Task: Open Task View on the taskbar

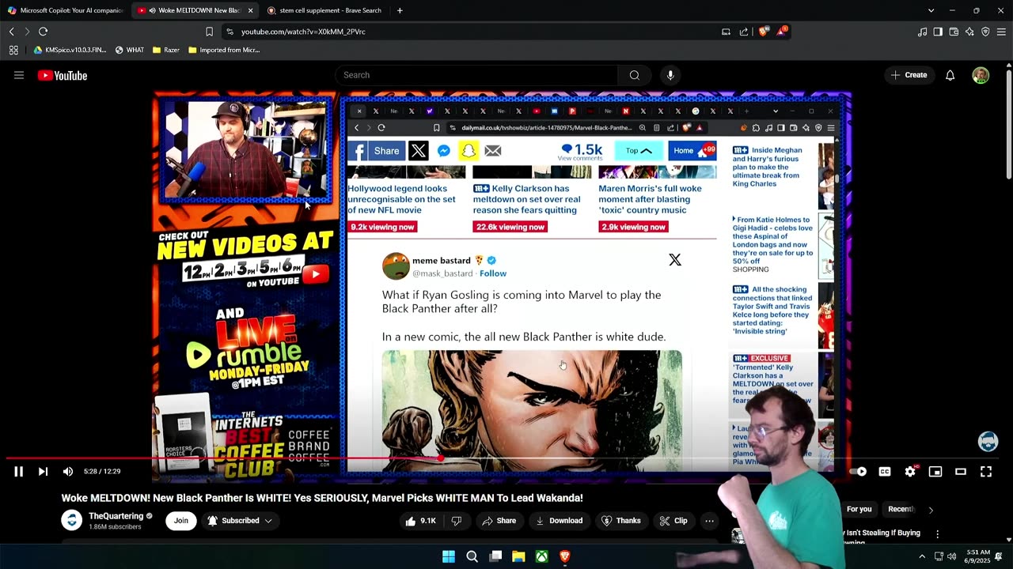Action: click(x=495, y=556)
